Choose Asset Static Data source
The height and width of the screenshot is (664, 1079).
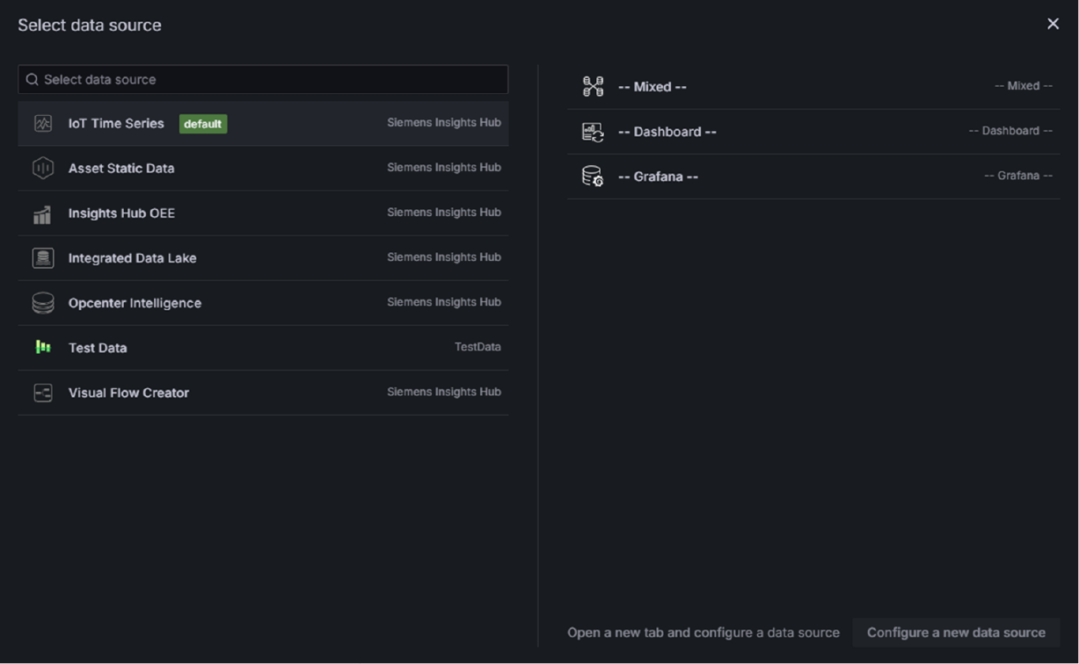[x=263, y=169]
